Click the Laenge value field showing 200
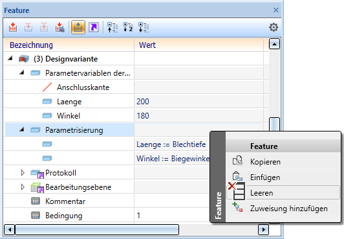Screen dimensions: 344x239 (199, 102)
